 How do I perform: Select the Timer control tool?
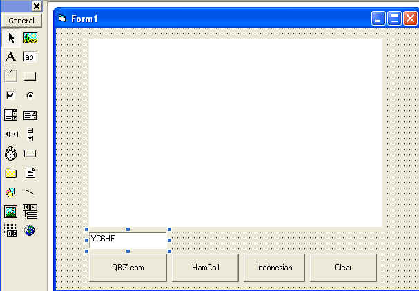coord(10,153)
